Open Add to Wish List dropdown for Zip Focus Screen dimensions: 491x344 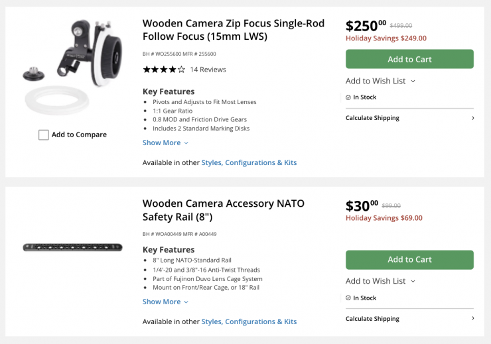click(x=380, y=81)
